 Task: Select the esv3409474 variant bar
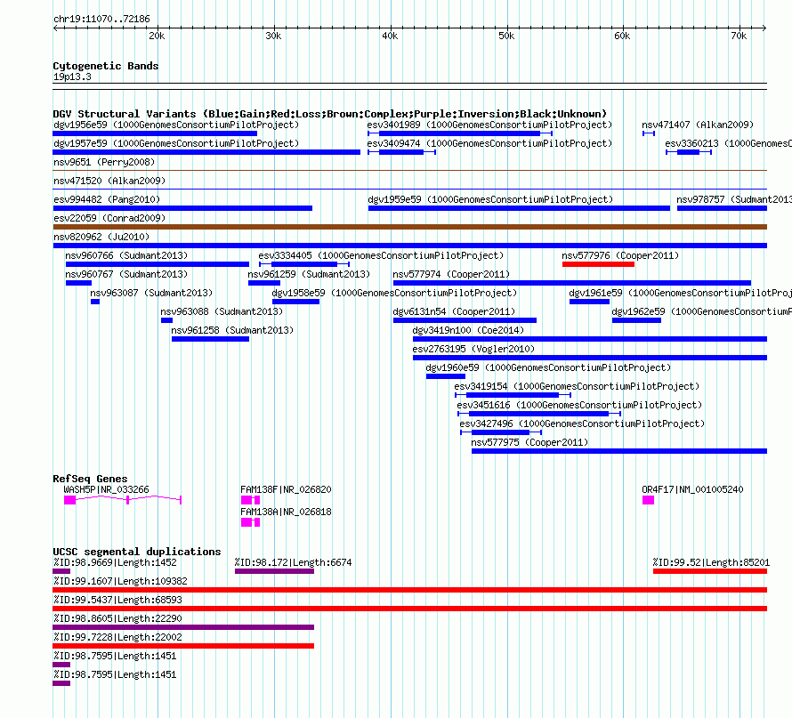(401, 152)
